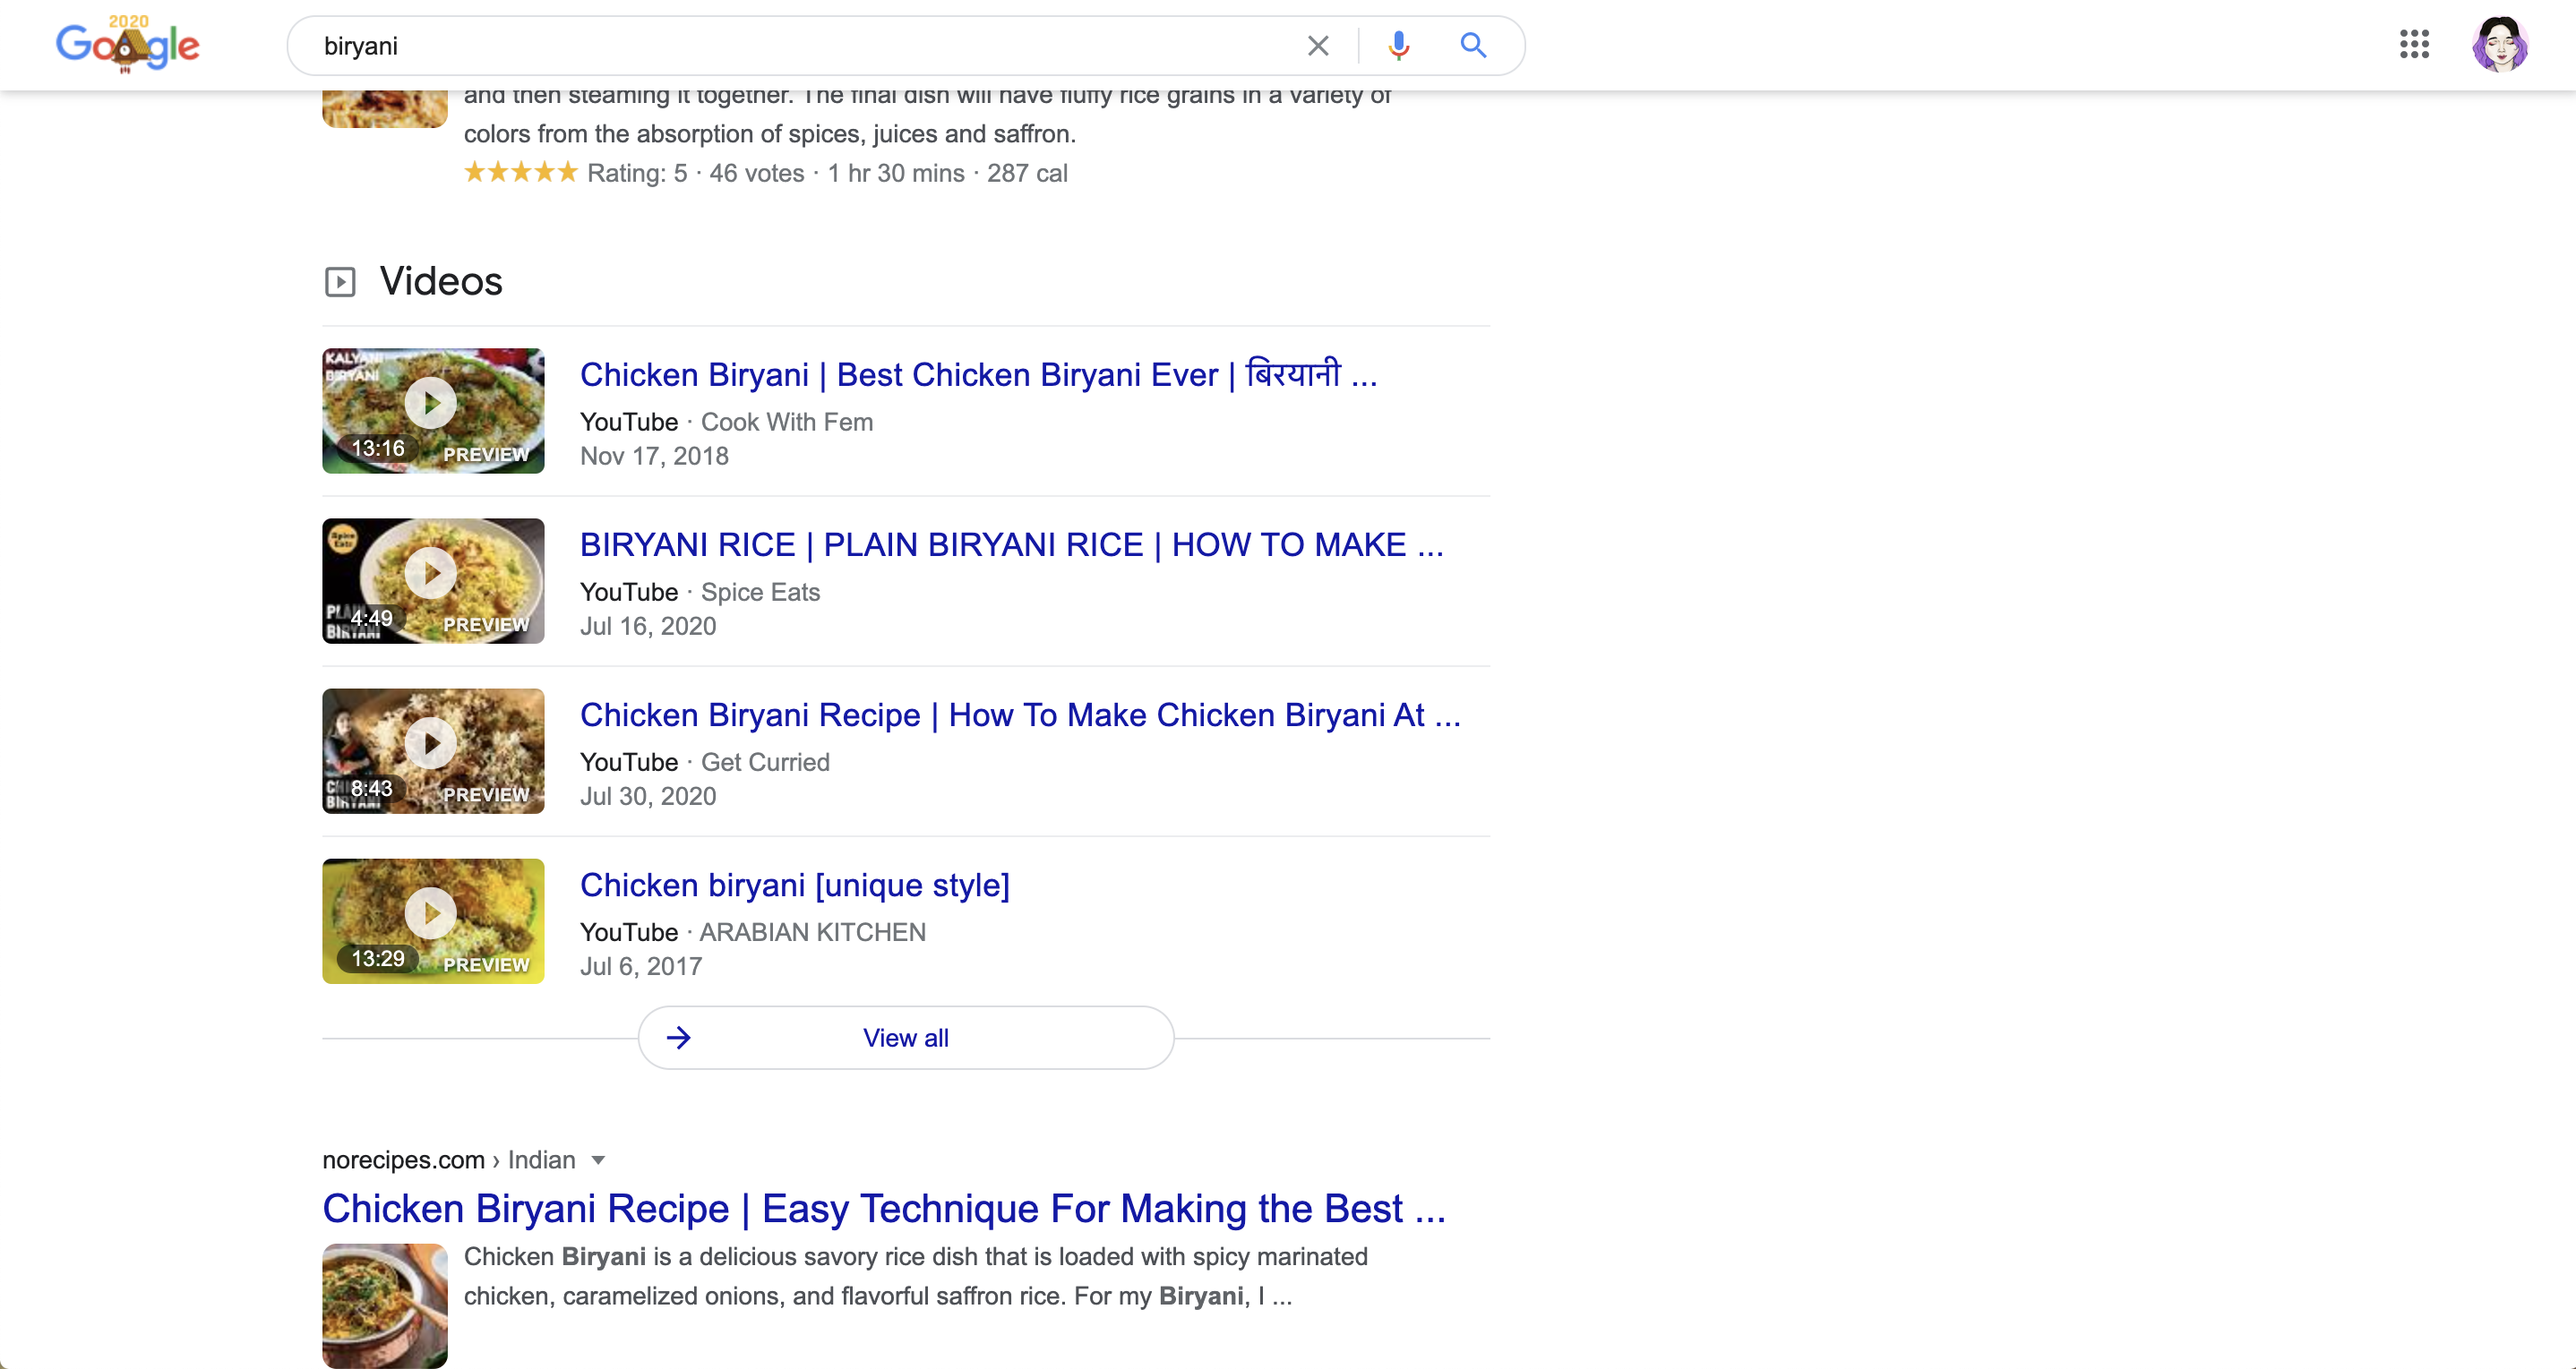
Task: Click the blue magnifying glass search icon
Action: click(x=1472, y=46)
